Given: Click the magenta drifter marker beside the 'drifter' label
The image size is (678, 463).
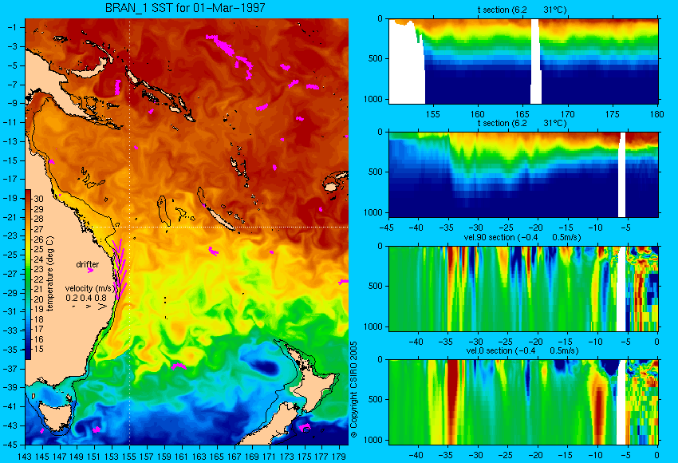Looking at the screenshot, I should pos(90,271).
